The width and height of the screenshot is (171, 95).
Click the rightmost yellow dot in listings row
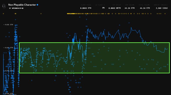click(x=165, y=14)
